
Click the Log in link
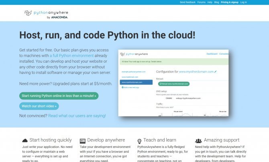point(243,2)
